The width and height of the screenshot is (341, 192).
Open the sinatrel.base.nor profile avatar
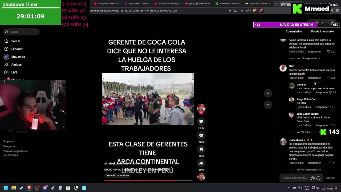pos(201,108)
